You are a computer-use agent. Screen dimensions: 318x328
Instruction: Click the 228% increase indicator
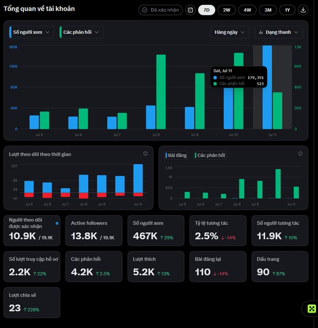coord(31,310)
